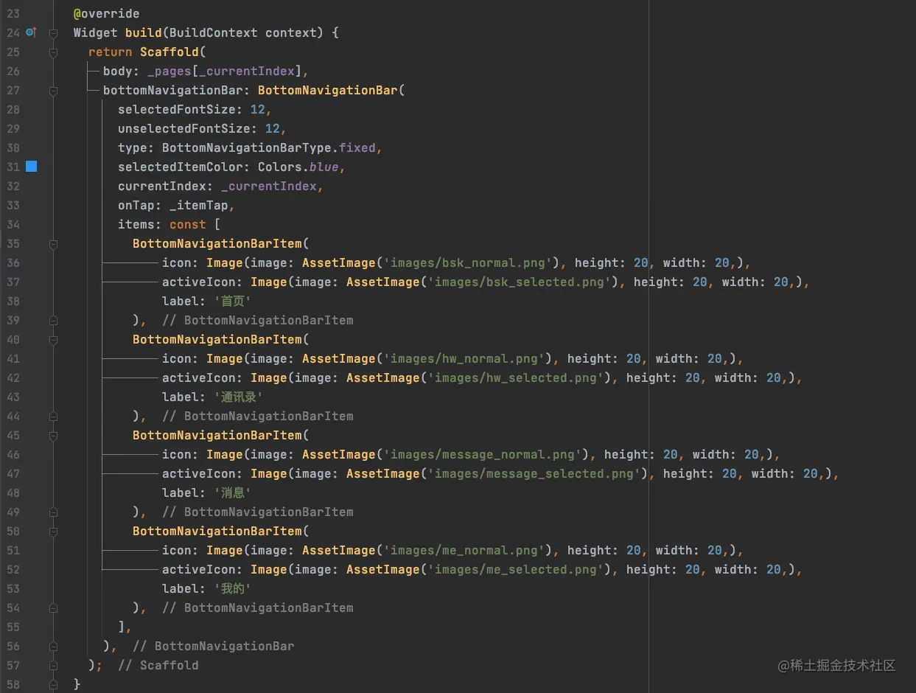Screen dimensions: 916x693
Task: Click line number 28 in the gutter
Action: point(13,110)
